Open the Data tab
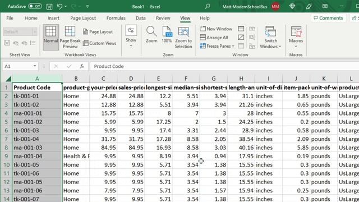This screenshot has width=359, height=202. pos(141,18)
